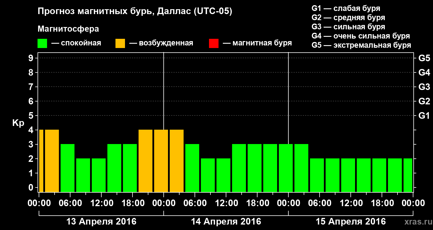Click the '13 Апреля 2016' date label
The image size is (433, 230).
tap(101, 222)
